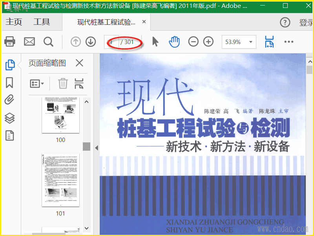Image resolution: width=314 pixels, height=236 pixels.
Task: Switch to the 工具 tab
Action: [x=42, y=22]
